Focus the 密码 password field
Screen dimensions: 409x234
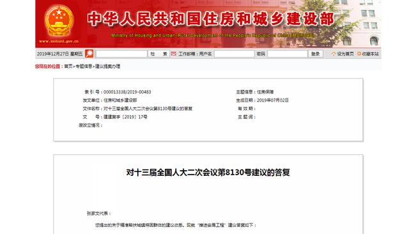288,54
